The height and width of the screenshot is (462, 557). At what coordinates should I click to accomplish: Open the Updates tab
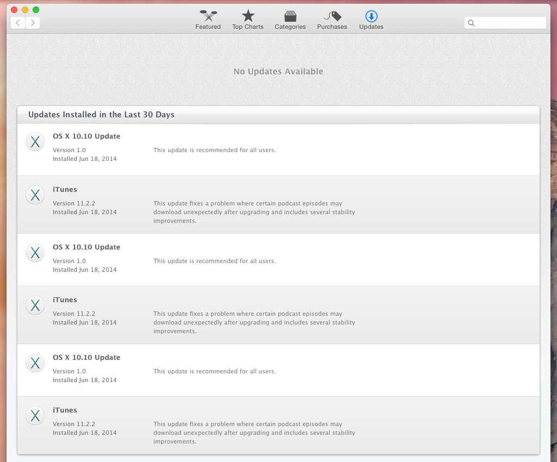coord(371,20)
